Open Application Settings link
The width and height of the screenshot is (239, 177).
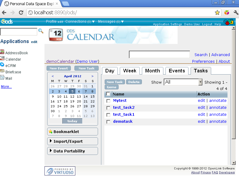(167, 24)
